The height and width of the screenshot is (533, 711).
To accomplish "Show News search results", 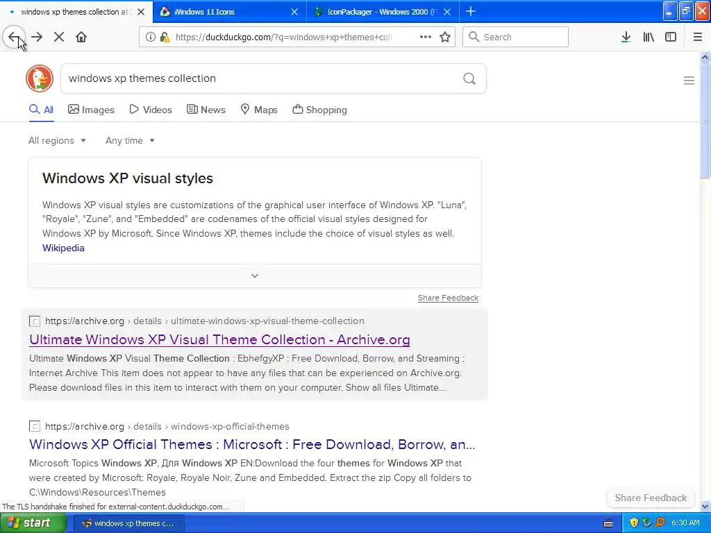I will pyautogui.click(x=206, y=110).
